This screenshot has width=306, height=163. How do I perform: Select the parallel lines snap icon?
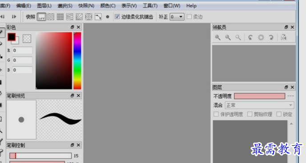coord(51,17)
